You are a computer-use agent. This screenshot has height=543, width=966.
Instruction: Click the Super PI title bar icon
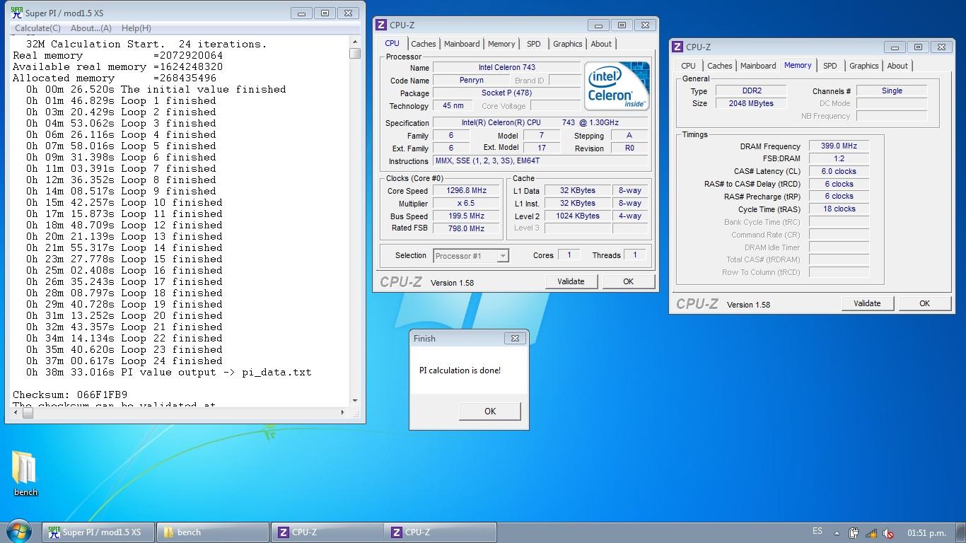(16, 13)
